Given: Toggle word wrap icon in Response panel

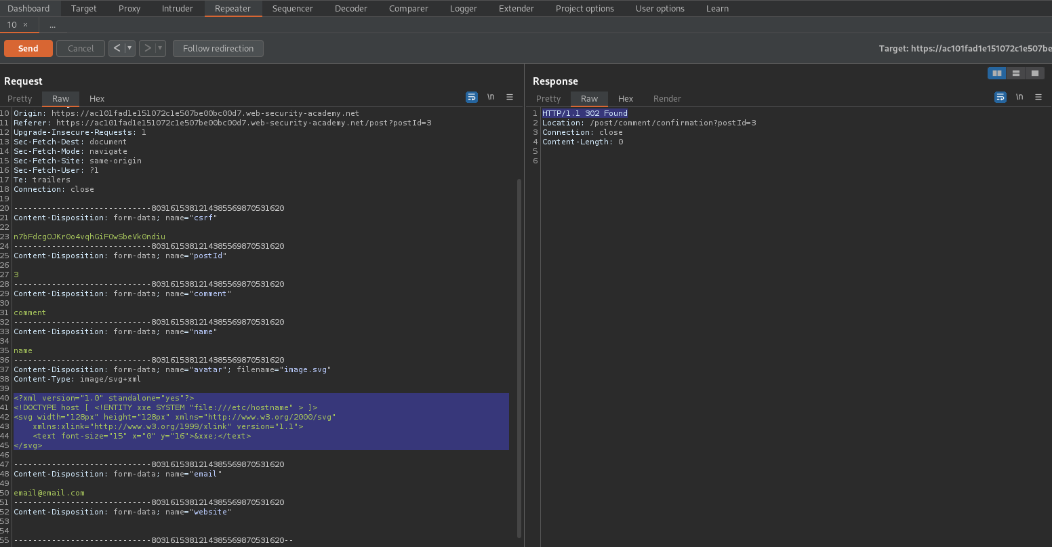Looking at the screenshot, I should (1000, 98).
